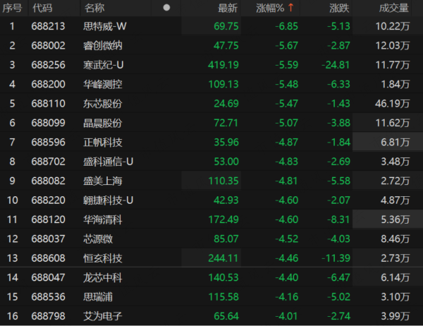Click price change -1.43
This screenshot has width=423, height=326.
tap(338, 104)
